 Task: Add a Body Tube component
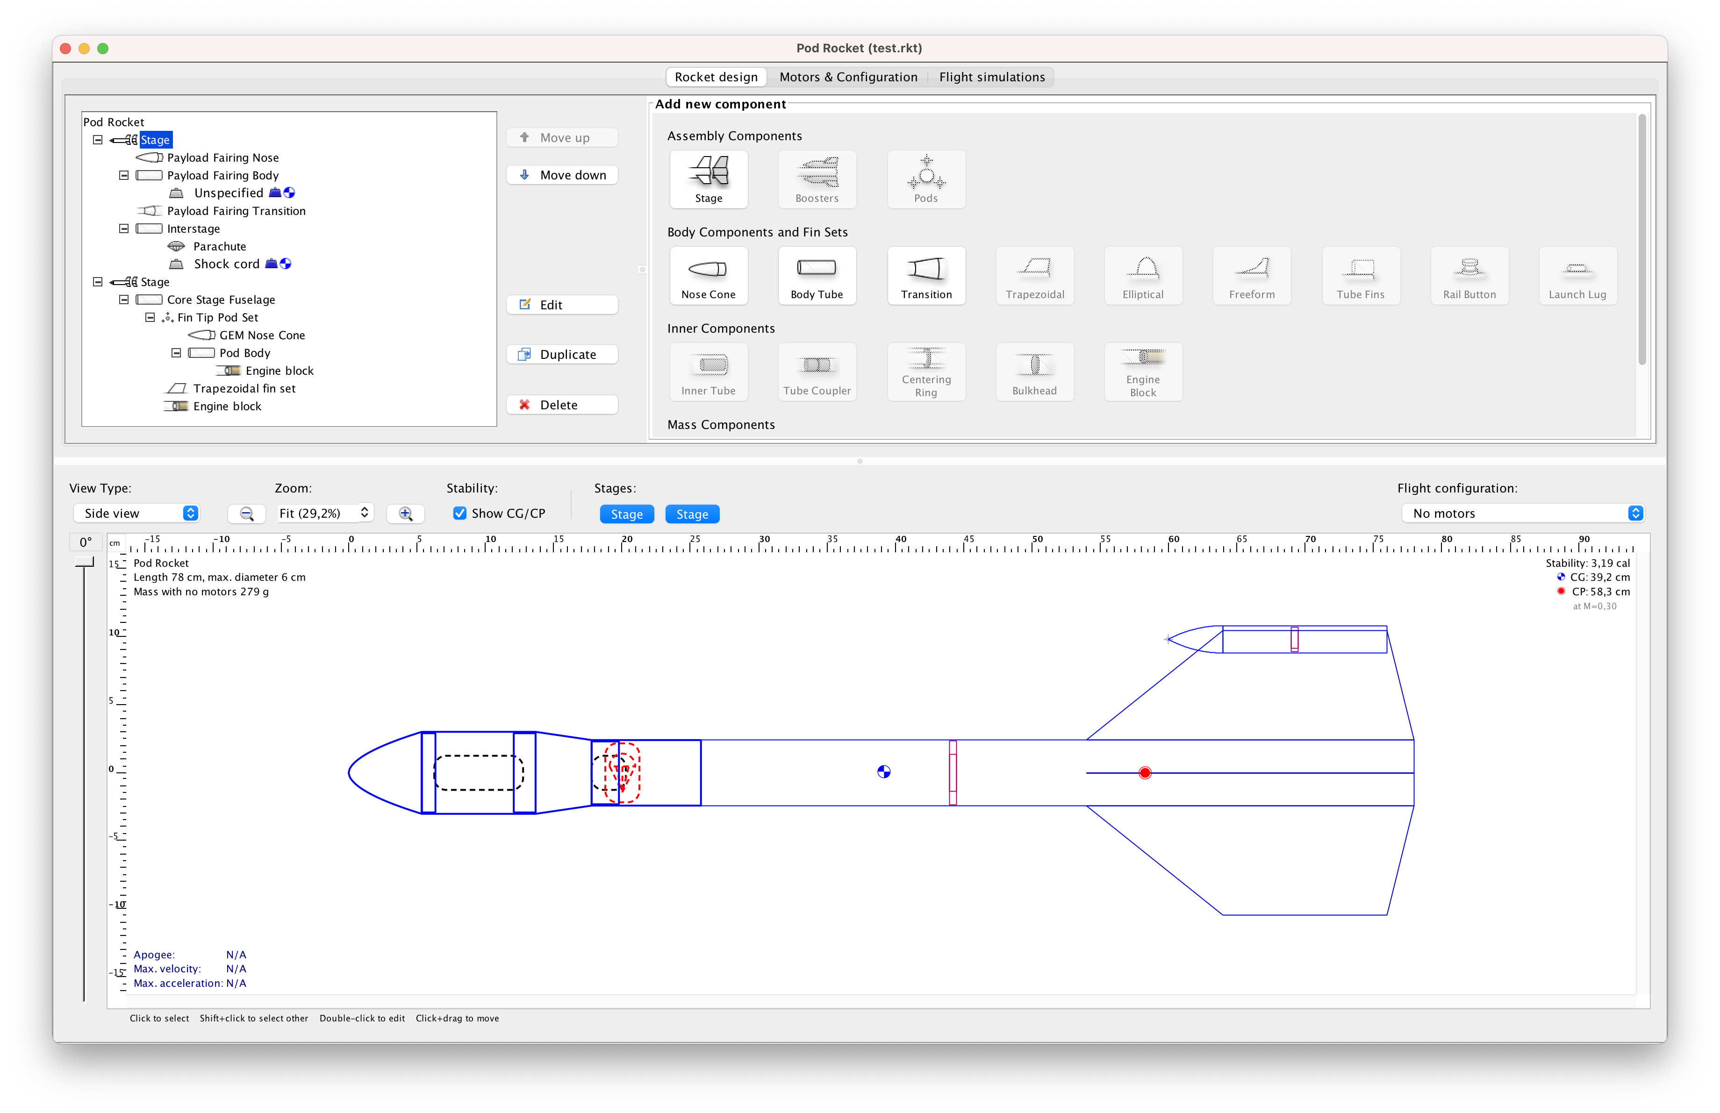click(817, 276)
